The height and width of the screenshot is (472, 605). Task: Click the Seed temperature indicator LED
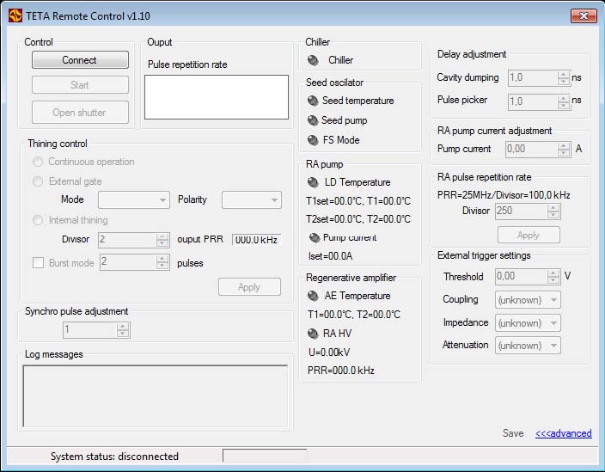pos(313,101)
